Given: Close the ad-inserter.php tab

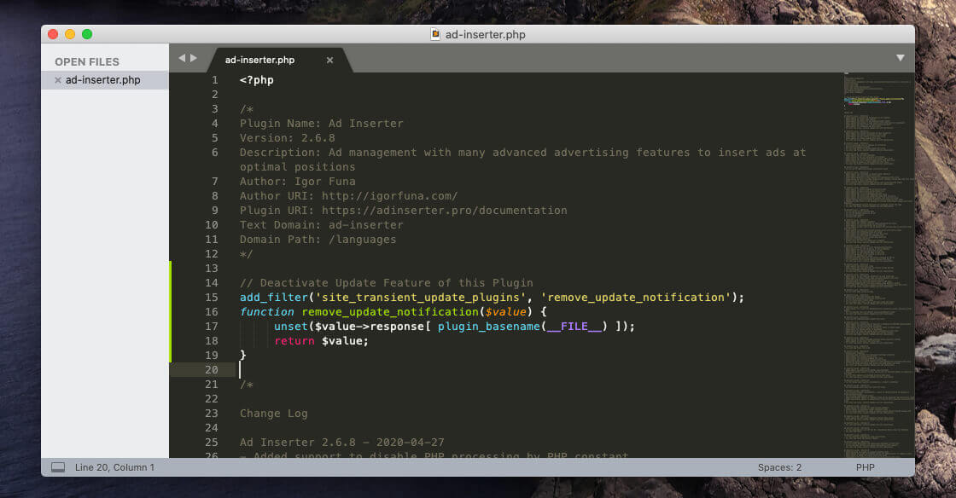Looking at the screenshot, I should coord(329,61).
